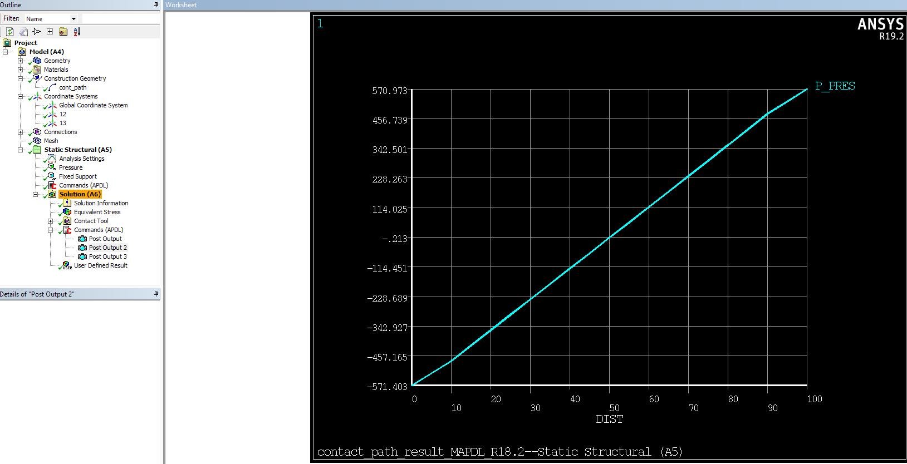This screenshot has width=907, height=464.
Task: Select the Post Output 3 camera icon
Action: click(x=82, y=256)
